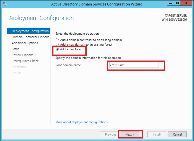This screenshot has height=141, width=194.
Task: Click the Root domain name text field
Action: point(134,65)
